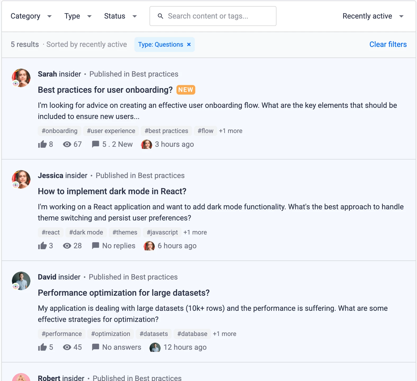Click the Jessica author name

tap(51, 175)
